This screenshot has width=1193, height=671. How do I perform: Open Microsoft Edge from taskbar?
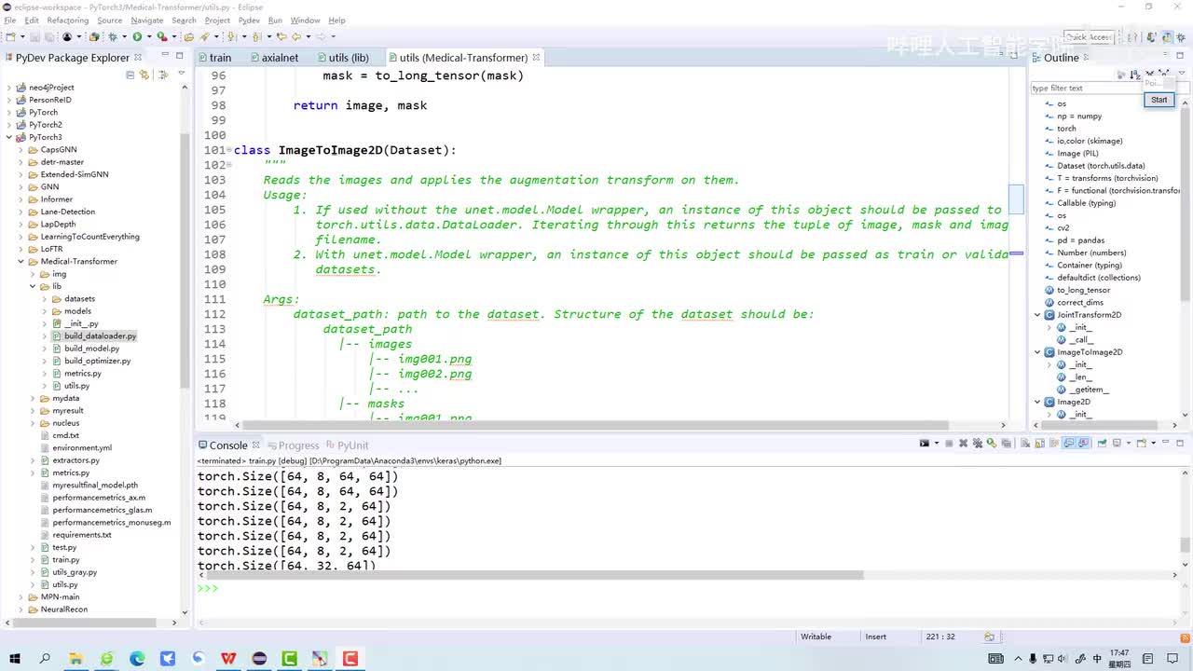point(137,659)
